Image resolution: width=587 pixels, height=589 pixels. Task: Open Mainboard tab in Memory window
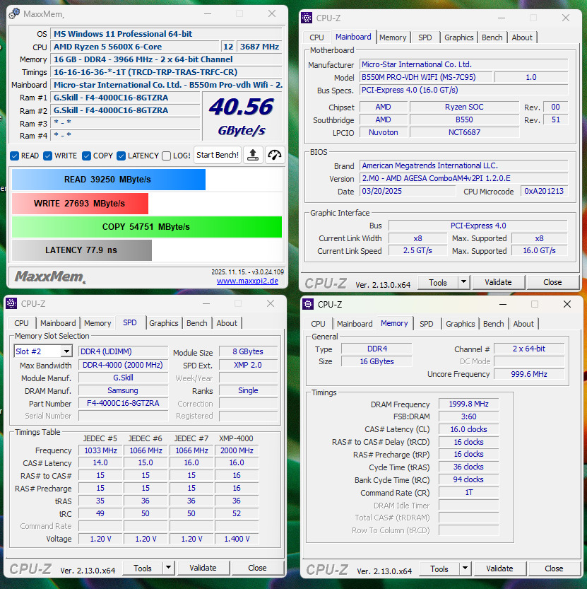[355, 324]
